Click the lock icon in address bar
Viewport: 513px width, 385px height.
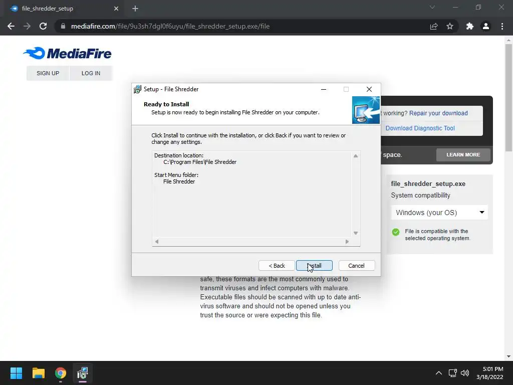click(63, 26)
